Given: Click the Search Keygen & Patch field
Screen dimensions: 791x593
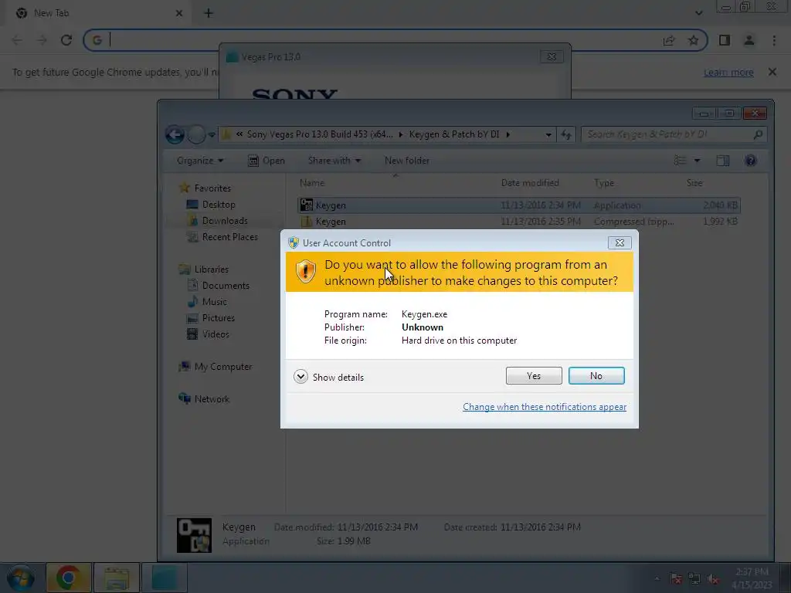Looking at the screenshot, I should coord(674,134).
